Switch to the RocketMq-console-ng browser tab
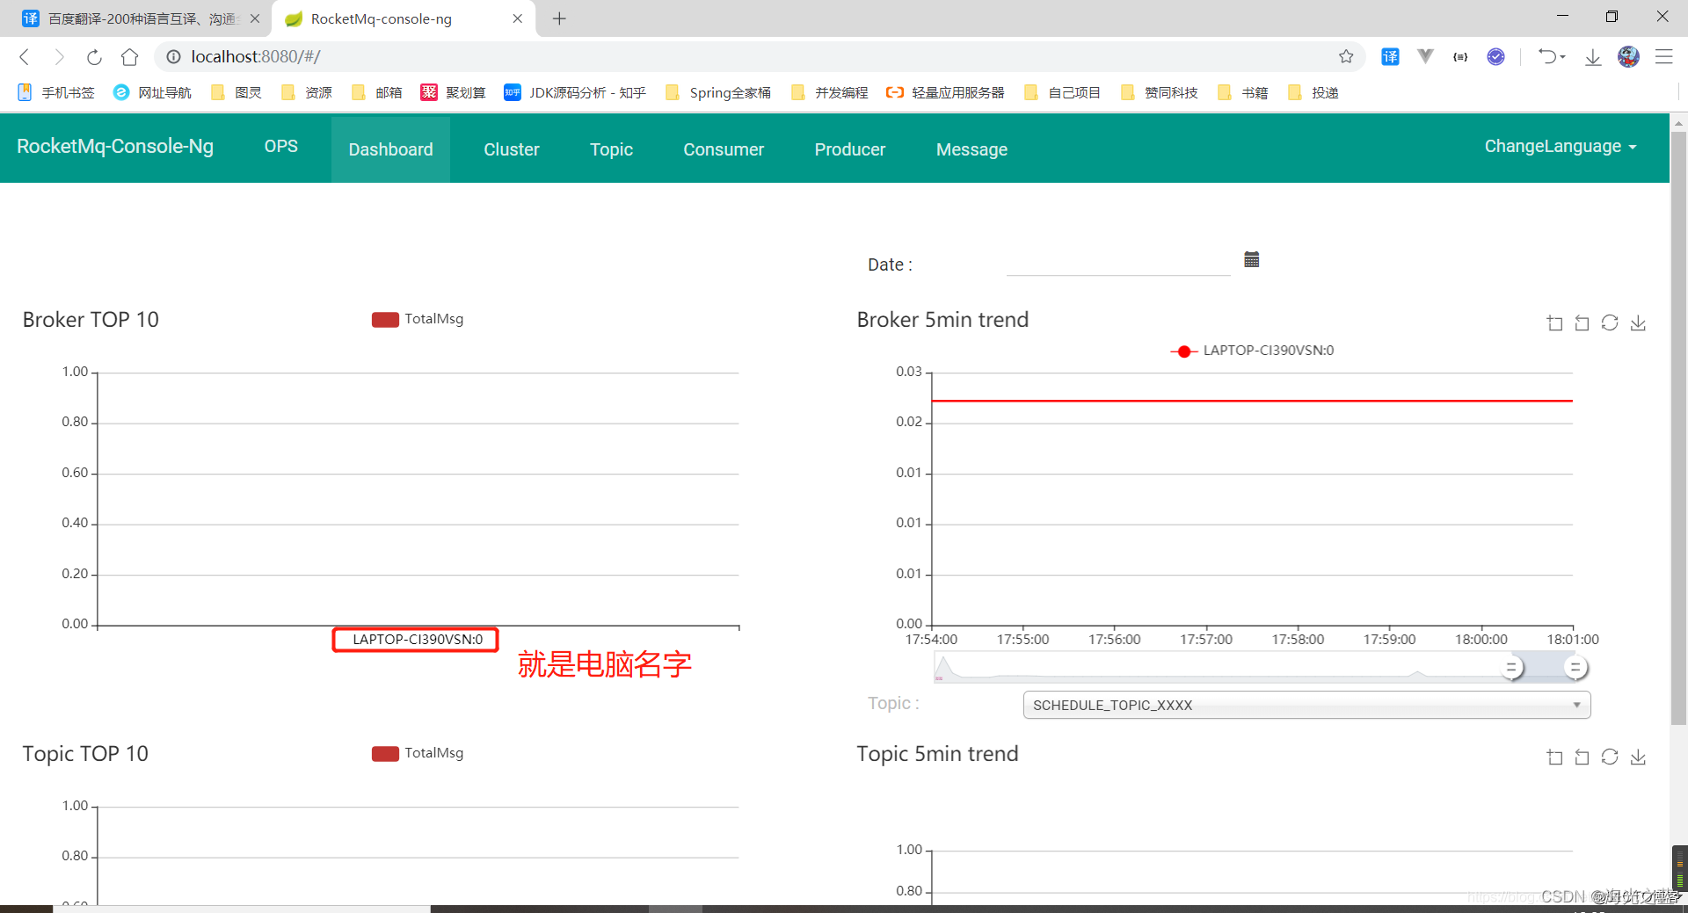 point(404,18)
